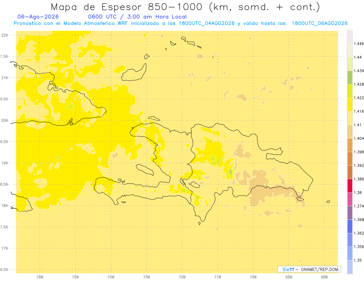364x281 pixels.
Task: Pick the green 1.428–1.434 legend swatch
Action: click(350, 78)
